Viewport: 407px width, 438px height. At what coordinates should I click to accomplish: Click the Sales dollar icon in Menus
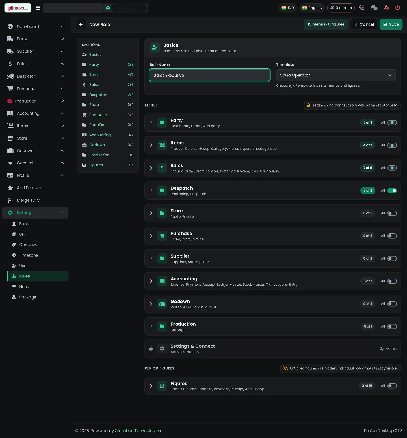tap(162, 168)
